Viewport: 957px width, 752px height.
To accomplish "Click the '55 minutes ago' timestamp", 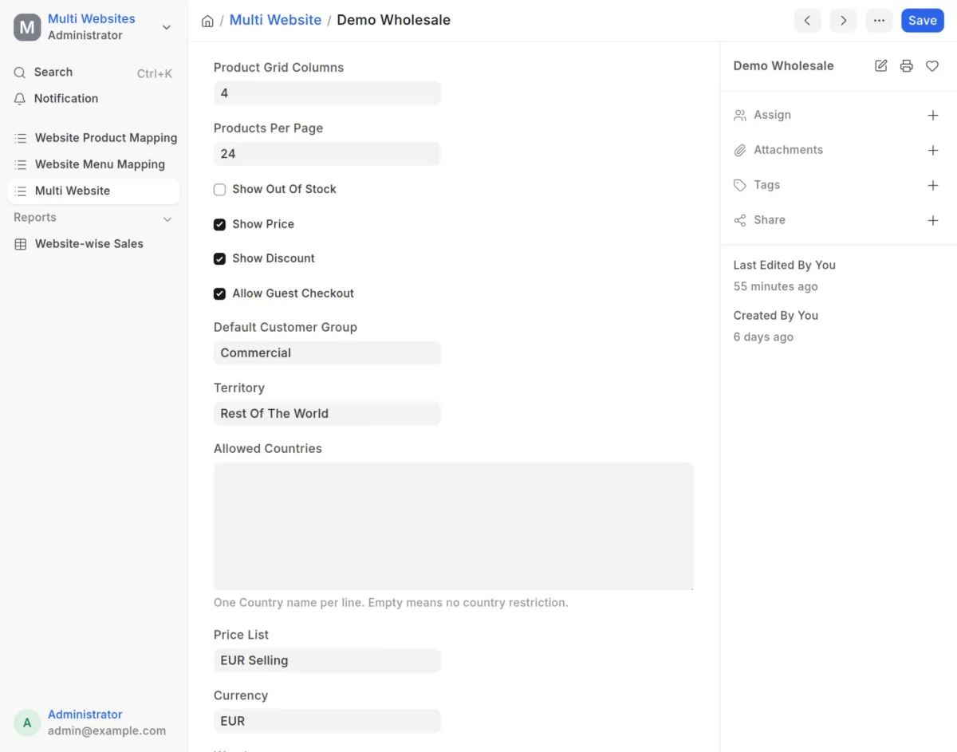I will 775,286.
